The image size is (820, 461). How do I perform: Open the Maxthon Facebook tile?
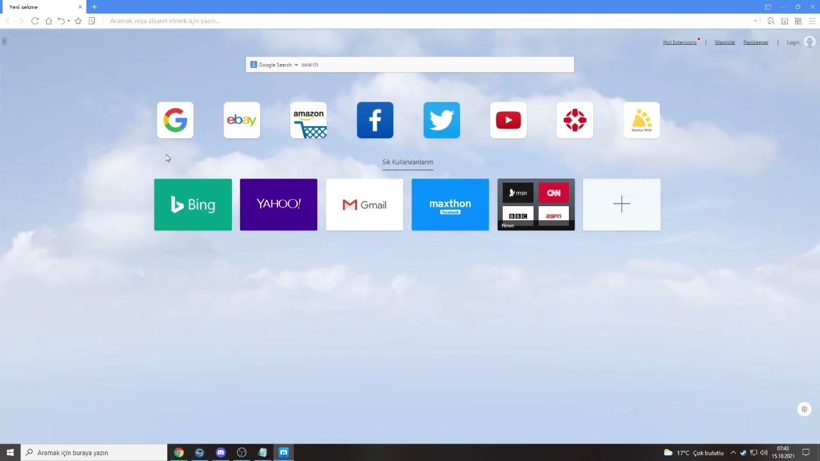click(x=450, y=204)
